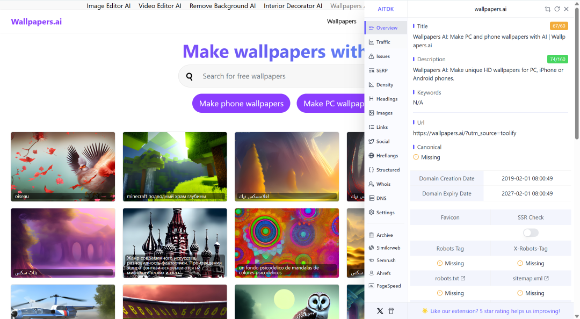Click the wallpapers.ai panel title

click(490, 9)
